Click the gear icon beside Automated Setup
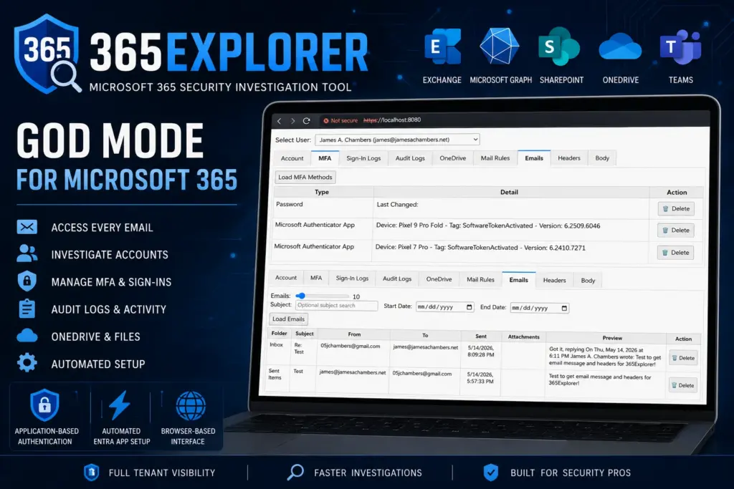The width and height of the screenshot is (734, 489). point(27,363)
